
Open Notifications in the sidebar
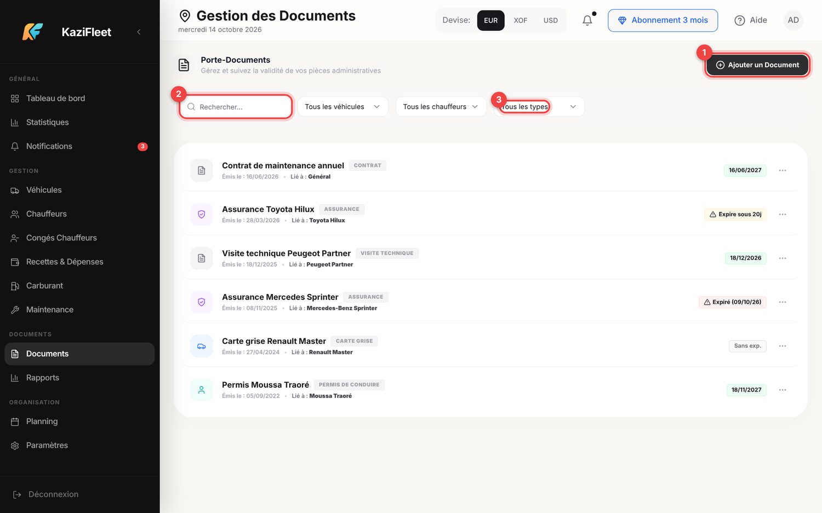click(x=79, y=146)
